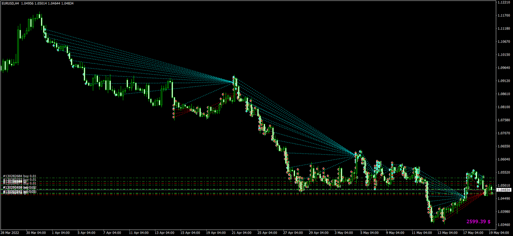
Task: Click price scale value 1.08100
Action: tap(503, 107)
